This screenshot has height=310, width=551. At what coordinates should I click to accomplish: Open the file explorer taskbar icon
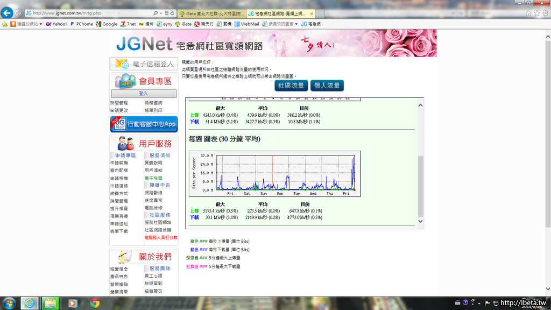click(x=50, y=303)
